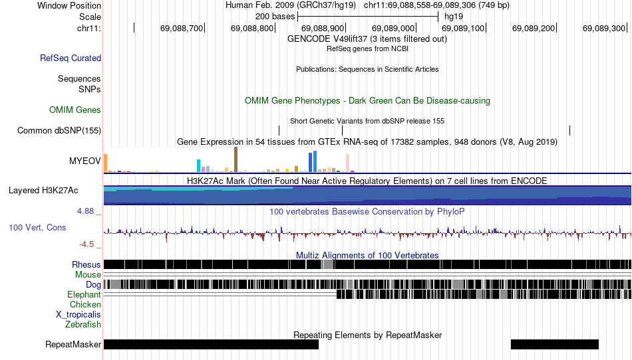The height and width of the screenshot is (360, 632).
Task: Click Repeating Elements by RepeatMasker title
Action: click(x=368, y=335)
